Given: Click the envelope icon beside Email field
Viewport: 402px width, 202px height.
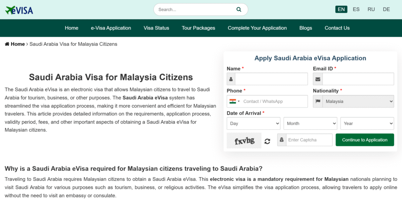Looking at the screenshot, I should (318, 79).
